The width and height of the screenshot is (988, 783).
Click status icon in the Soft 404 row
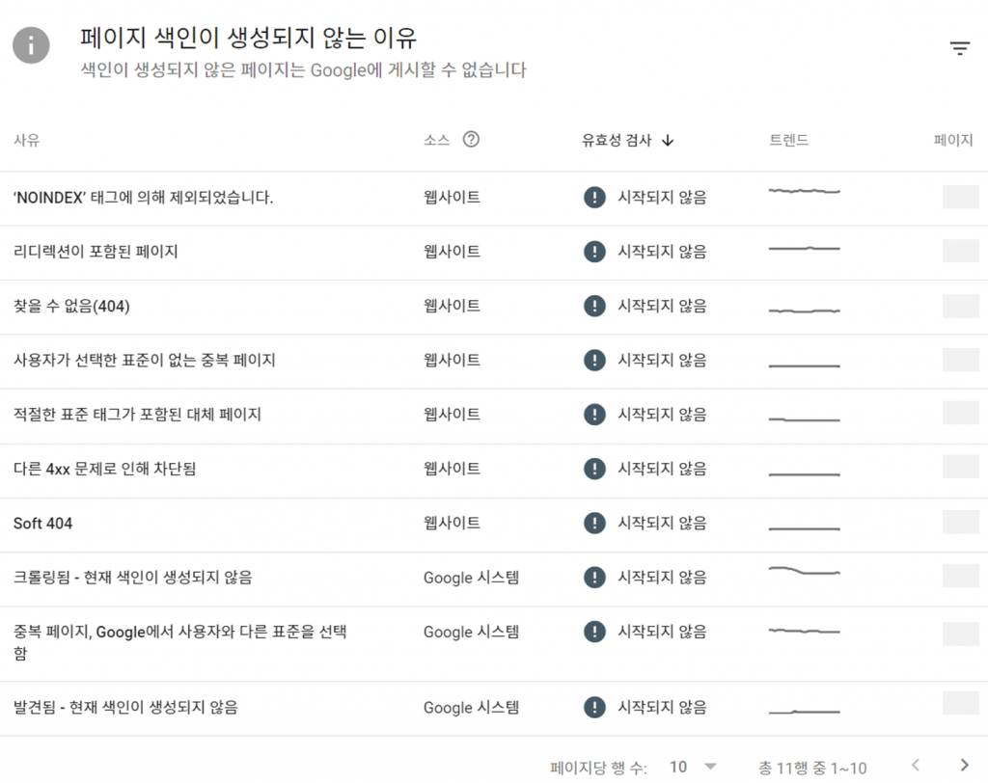[594, 524]
